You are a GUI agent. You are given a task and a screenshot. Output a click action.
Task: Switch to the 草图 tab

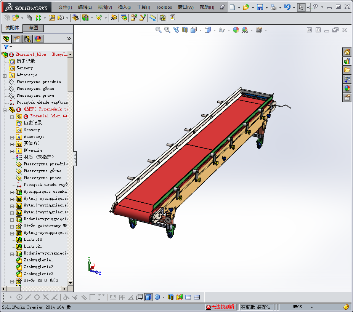33,28
